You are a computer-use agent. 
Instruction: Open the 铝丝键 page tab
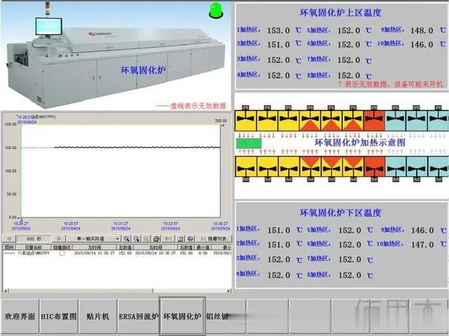226,316
